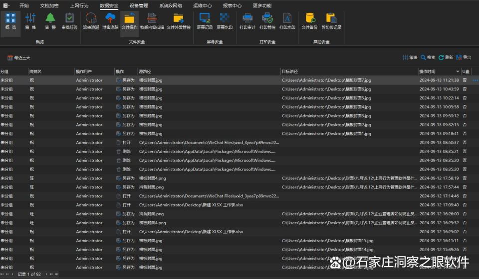Click the 最近三天 date filter
The width and height of the screenshot is (479, 279).
point(19,58)
